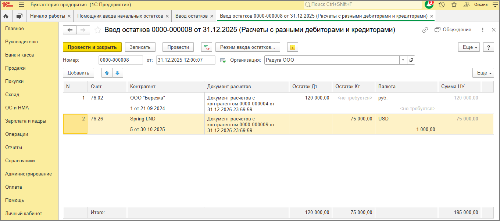Sort by Контрагент column header
The width and height of the screenshot is (500, 221).
(x=166, y=87)
